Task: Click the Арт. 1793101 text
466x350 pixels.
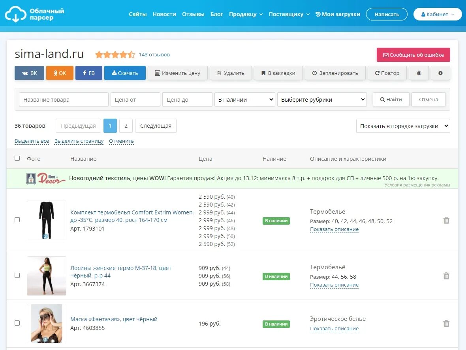Action: 87,228
